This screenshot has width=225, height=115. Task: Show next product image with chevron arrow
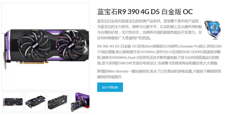pos(86,50)
